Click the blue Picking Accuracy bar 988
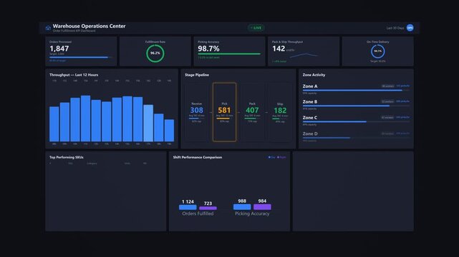The height and width of the screenshot is (257, 459). click(x=242, y=207)
